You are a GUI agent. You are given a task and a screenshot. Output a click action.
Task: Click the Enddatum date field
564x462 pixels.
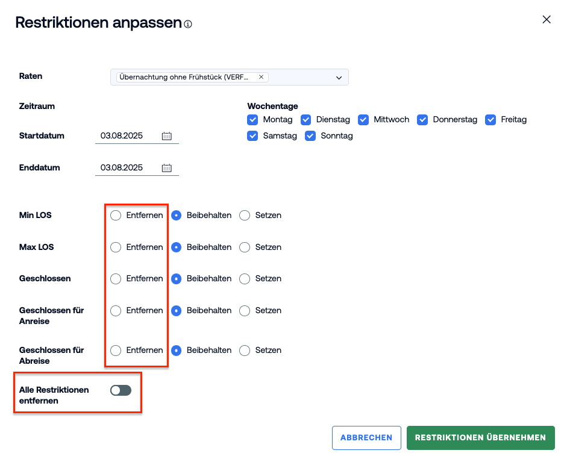137,168
